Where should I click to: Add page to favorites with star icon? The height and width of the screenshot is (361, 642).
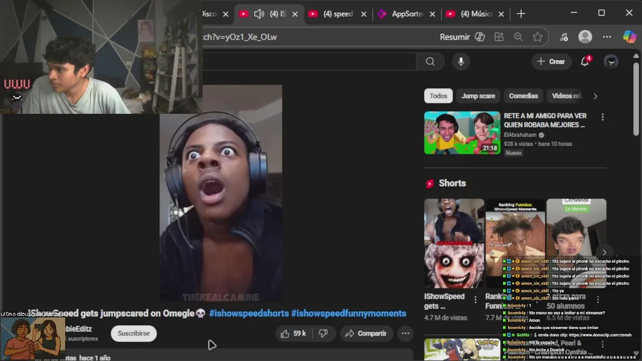click(x=538, y=37)
